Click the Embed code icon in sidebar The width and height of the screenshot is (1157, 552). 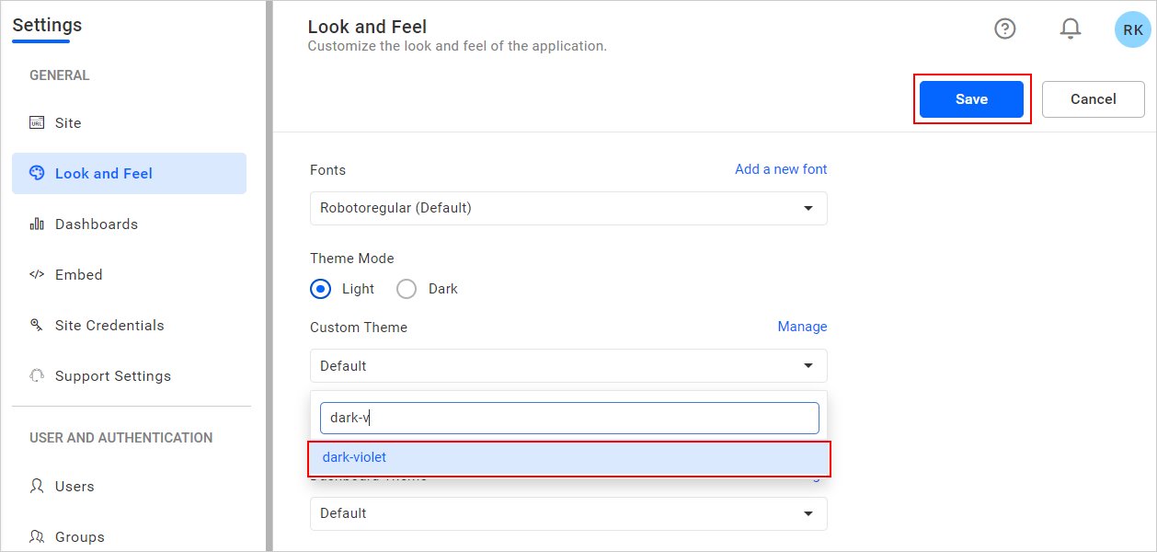37,274
